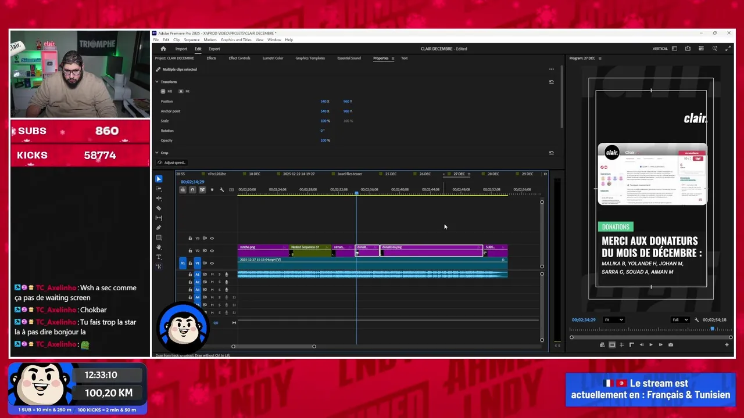The width and height of the screenshot is (744, 418).
Task: Select the Rectangle tool
Action: (x=159, y=237)
